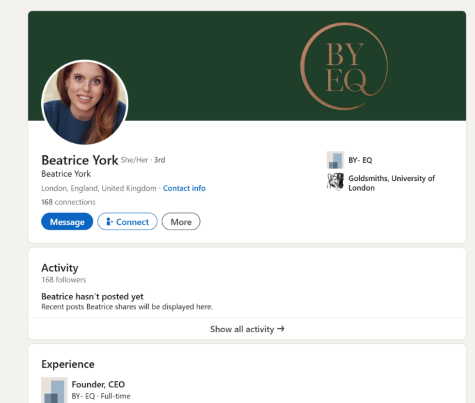Switch focus to the Activity section heading
Screen dimensions: 475x403
click(x=60, y=268)
